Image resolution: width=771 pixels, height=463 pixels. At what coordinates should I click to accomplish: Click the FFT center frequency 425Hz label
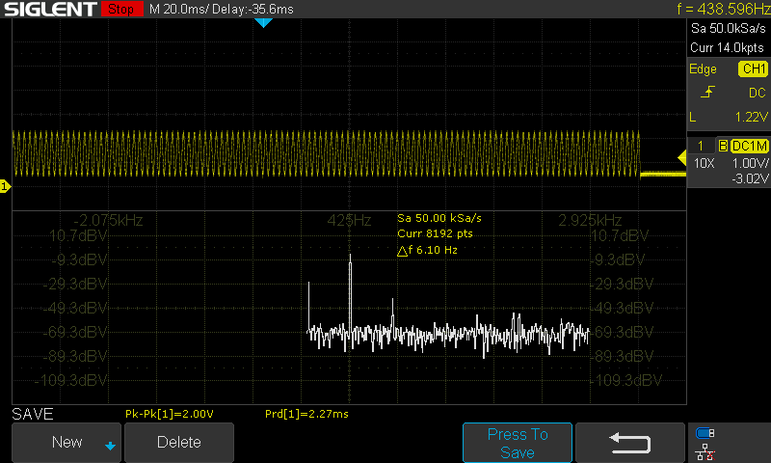coord(349,220)
